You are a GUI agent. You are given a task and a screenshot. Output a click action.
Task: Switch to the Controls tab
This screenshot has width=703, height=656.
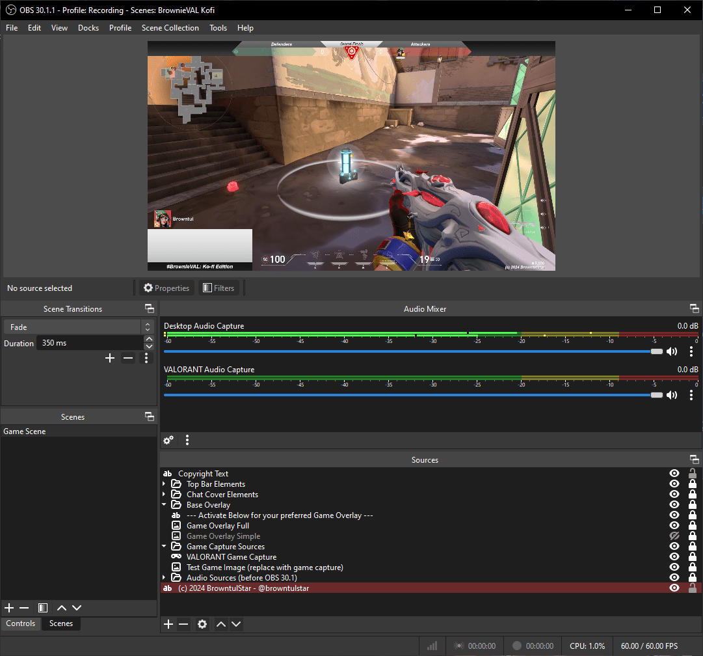tap(21, 623)
